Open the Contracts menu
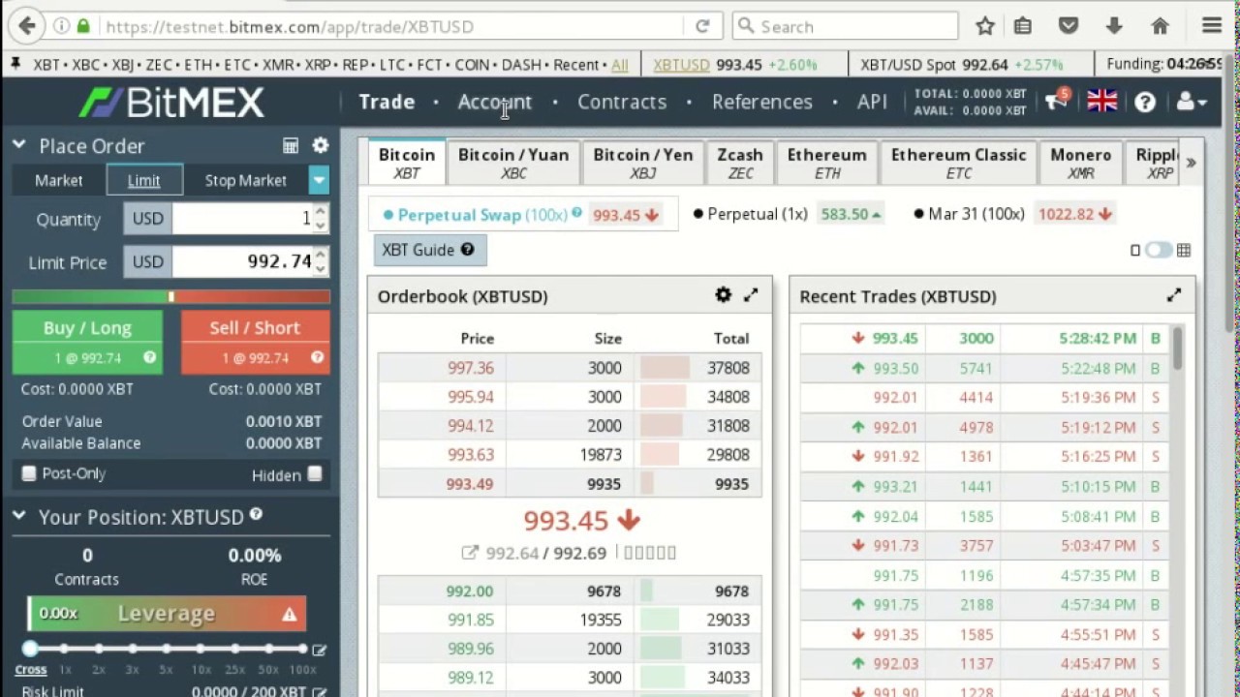1240x697 pixels. coord(622,102)
